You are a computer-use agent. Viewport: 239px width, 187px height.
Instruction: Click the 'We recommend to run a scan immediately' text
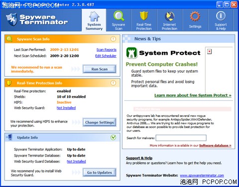36,69
